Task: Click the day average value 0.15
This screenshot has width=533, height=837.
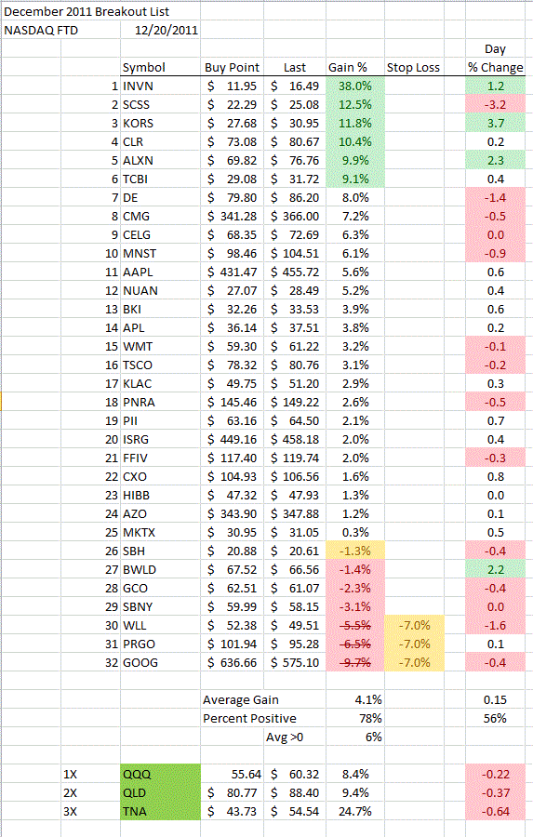Action: coord(496,699)
